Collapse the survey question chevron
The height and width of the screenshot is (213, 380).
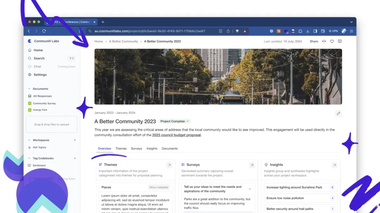(x=249, y=189)
